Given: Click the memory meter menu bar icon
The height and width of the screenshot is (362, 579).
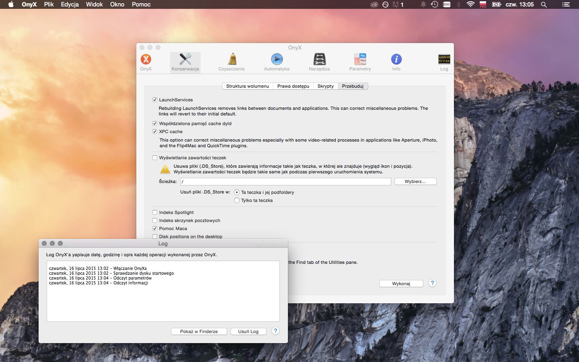Looking at the screenshot, I should pos(447,4).
